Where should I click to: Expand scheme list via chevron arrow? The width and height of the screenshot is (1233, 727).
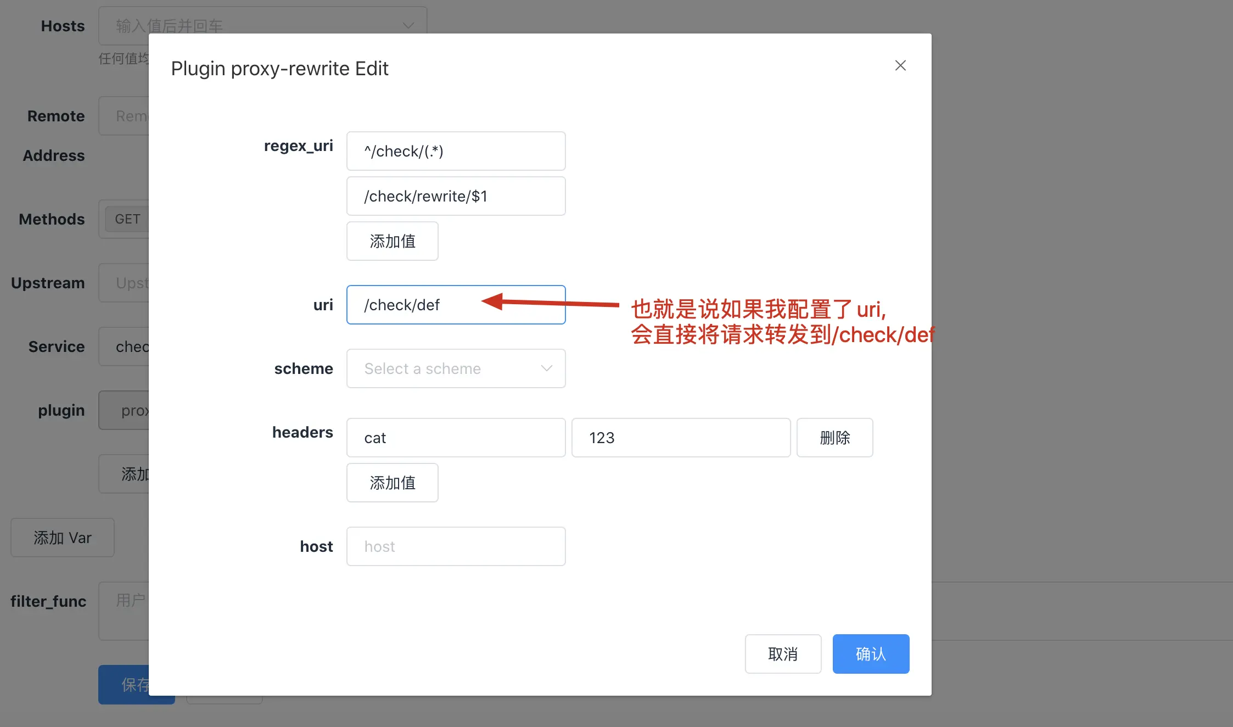pyautogui.click(x=546, y=368)
